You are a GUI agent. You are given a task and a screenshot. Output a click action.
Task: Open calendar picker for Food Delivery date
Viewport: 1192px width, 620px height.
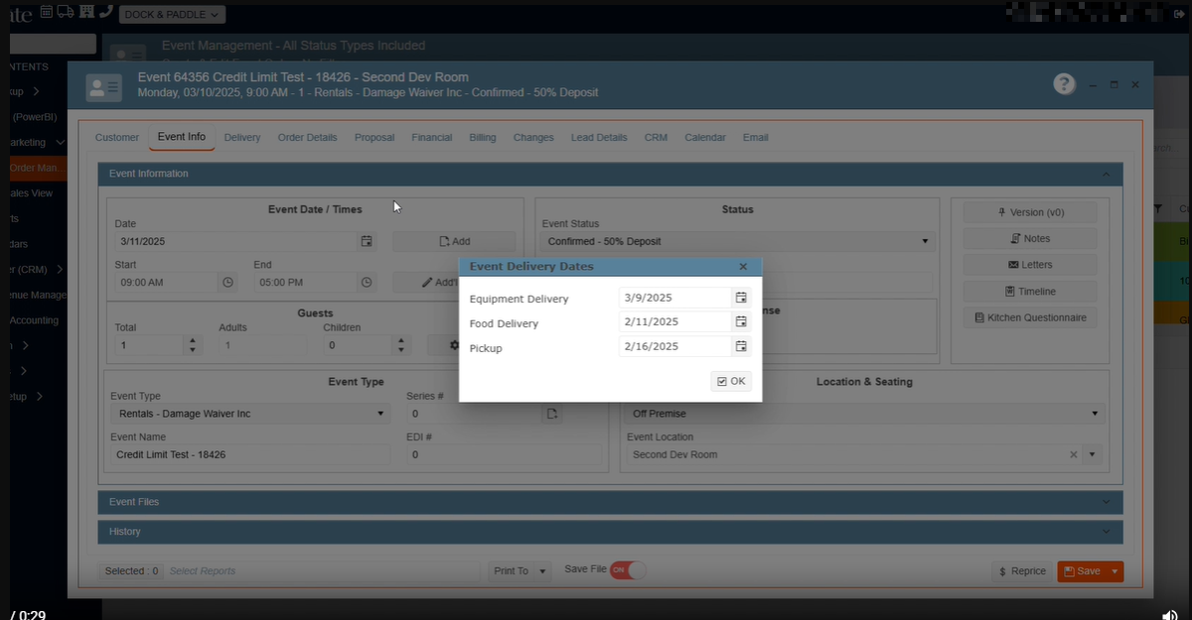741,321
